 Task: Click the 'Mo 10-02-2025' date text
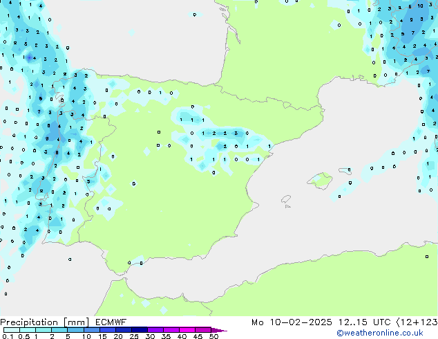tap(292, 322)
